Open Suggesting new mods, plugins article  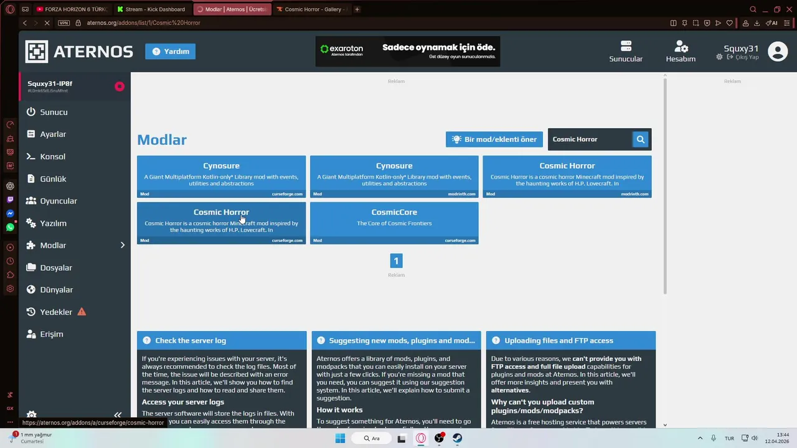(396, 340)
